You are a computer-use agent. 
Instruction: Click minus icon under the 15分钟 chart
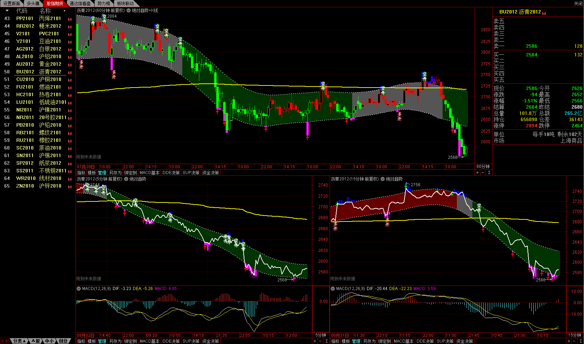tap(575, 341)
